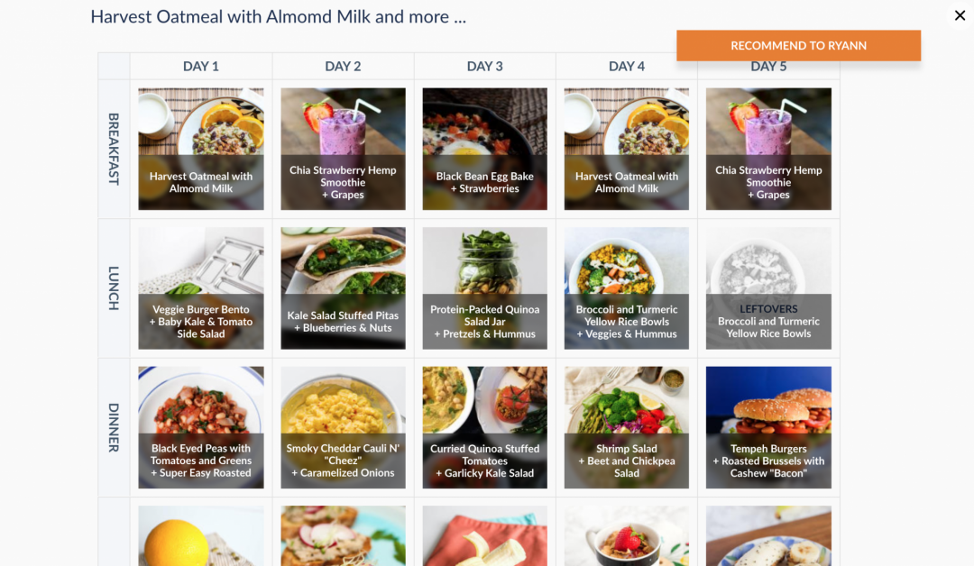
Task: Open Day 4 Broccoli and Turmeric Rice Bowls
Action: tap(627, 288)
